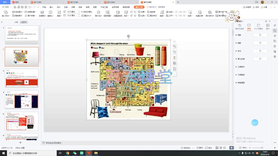Screen dimensions: 278x156
Task: Start slideshow with the play button
Action: (x=231, y=148)
